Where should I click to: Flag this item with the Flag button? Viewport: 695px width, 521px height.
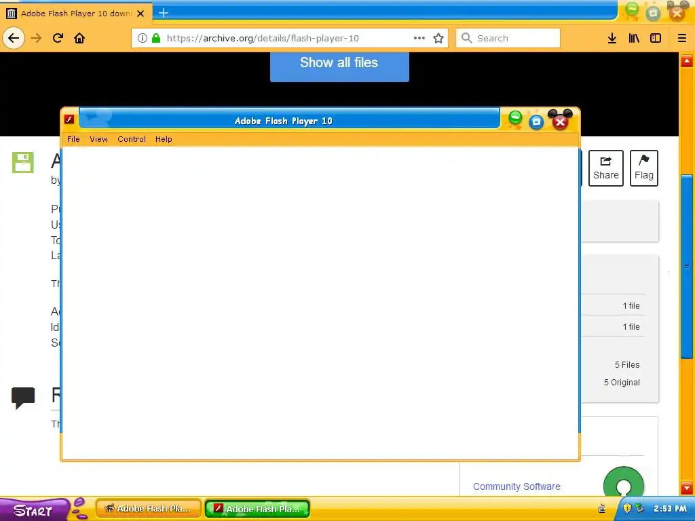[643, 168]
